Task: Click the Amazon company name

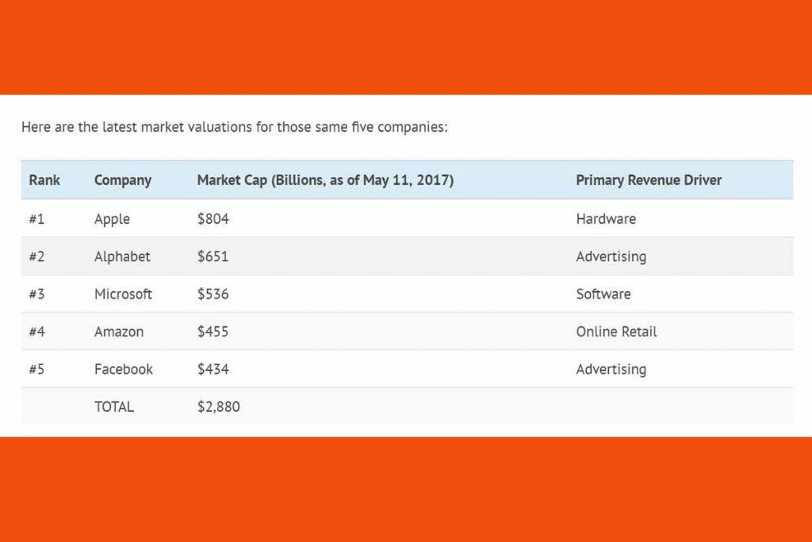Action: (x=119, y=332)
